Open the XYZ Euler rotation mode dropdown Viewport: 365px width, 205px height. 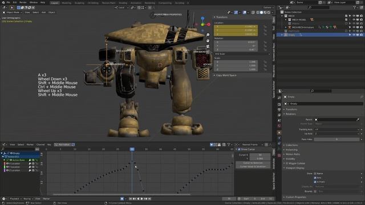pos(242,54)
